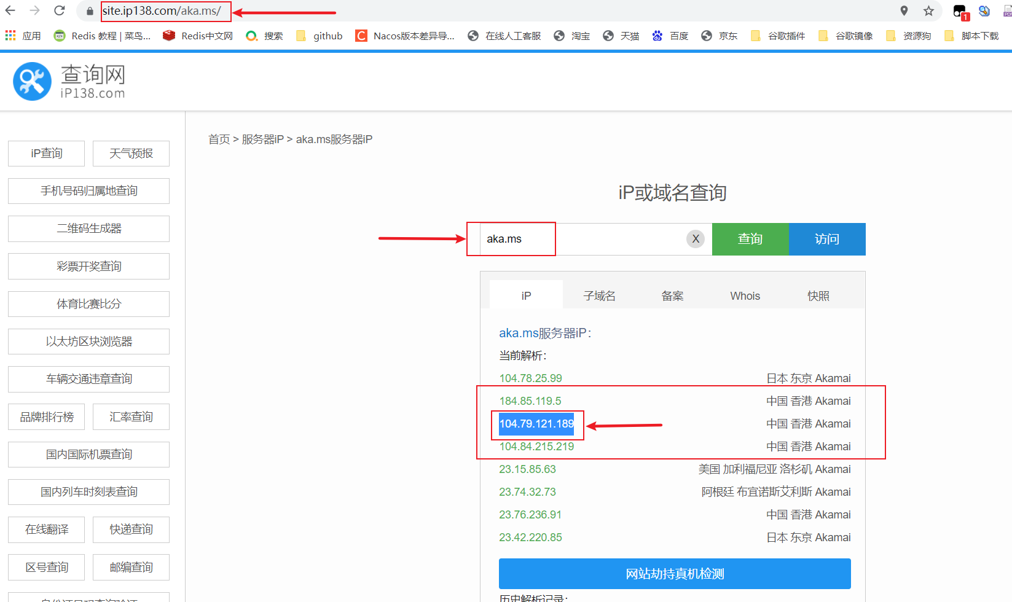Open 彩票开奖查询 in sidebar
Image resolution: width=1012 pixels, height=602 pixels.
point(88,266)
